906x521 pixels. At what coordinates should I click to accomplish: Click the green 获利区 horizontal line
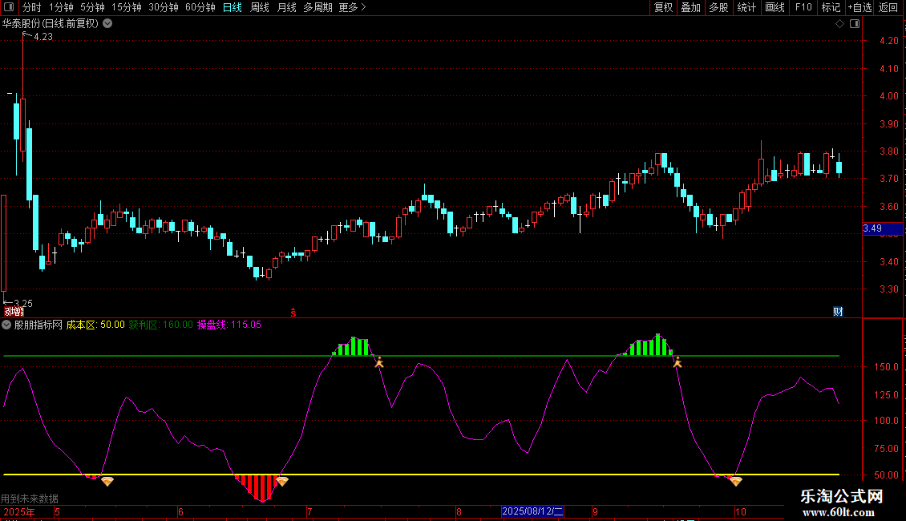point(421,357)
